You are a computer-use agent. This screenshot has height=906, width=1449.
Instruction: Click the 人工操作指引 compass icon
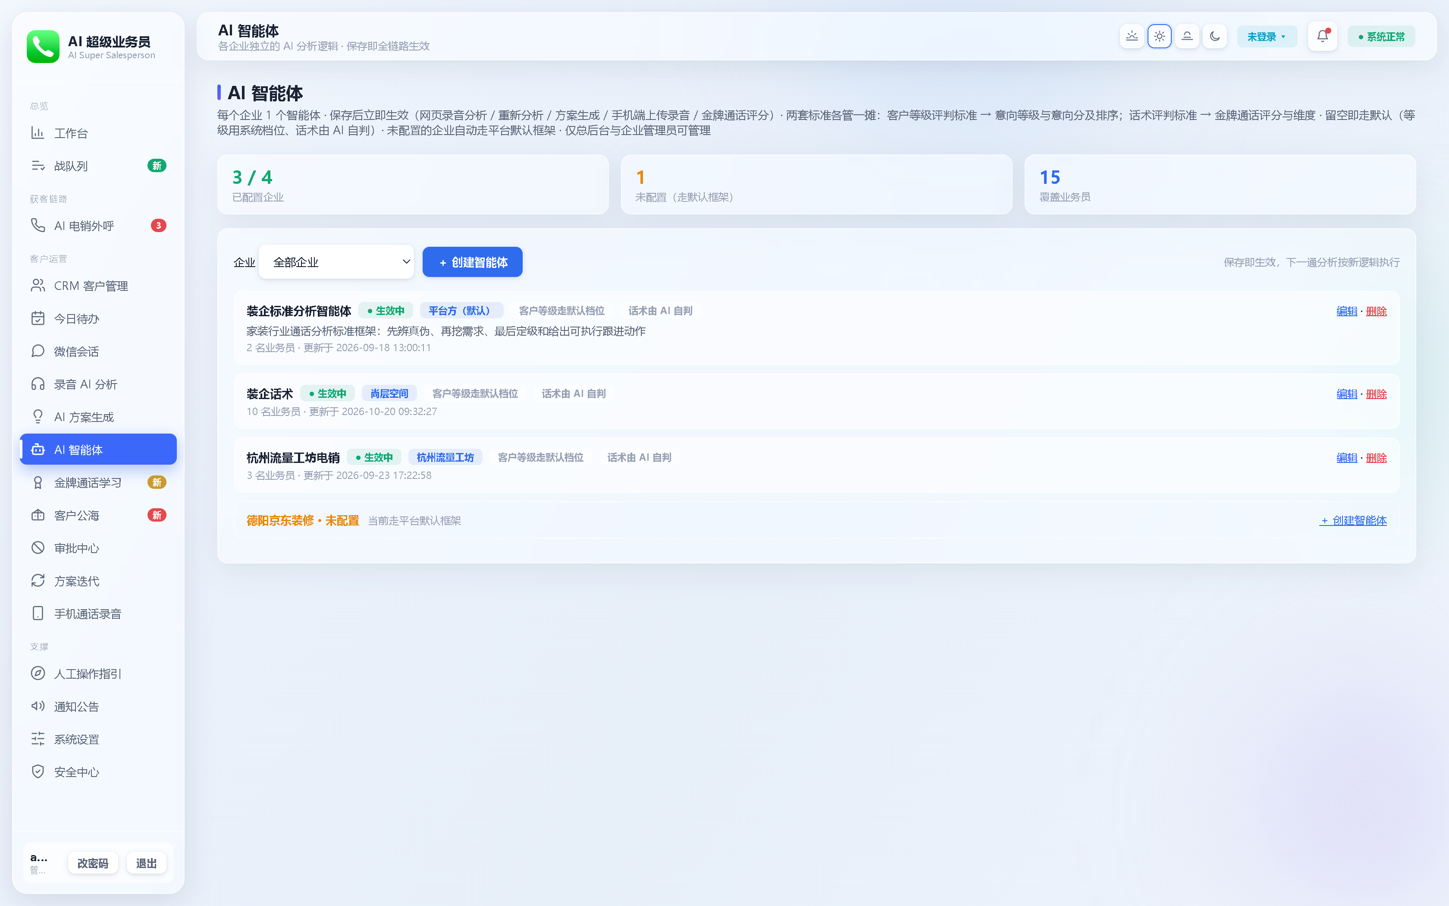click(x=38, y=673)
